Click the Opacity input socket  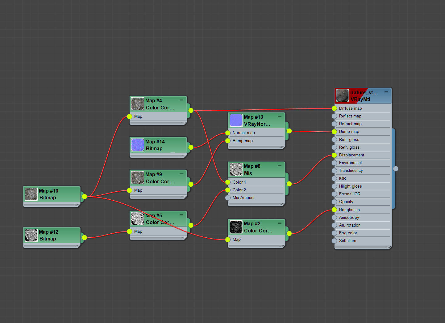[x=334, y=202]
